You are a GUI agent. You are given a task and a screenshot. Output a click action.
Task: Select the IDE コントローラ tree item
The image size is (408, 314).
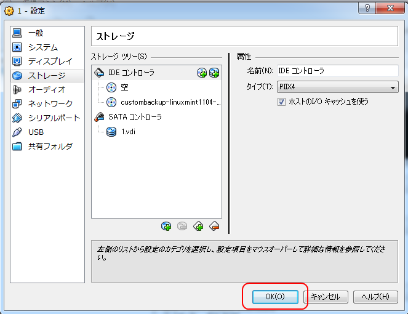[x=131, y=73]
